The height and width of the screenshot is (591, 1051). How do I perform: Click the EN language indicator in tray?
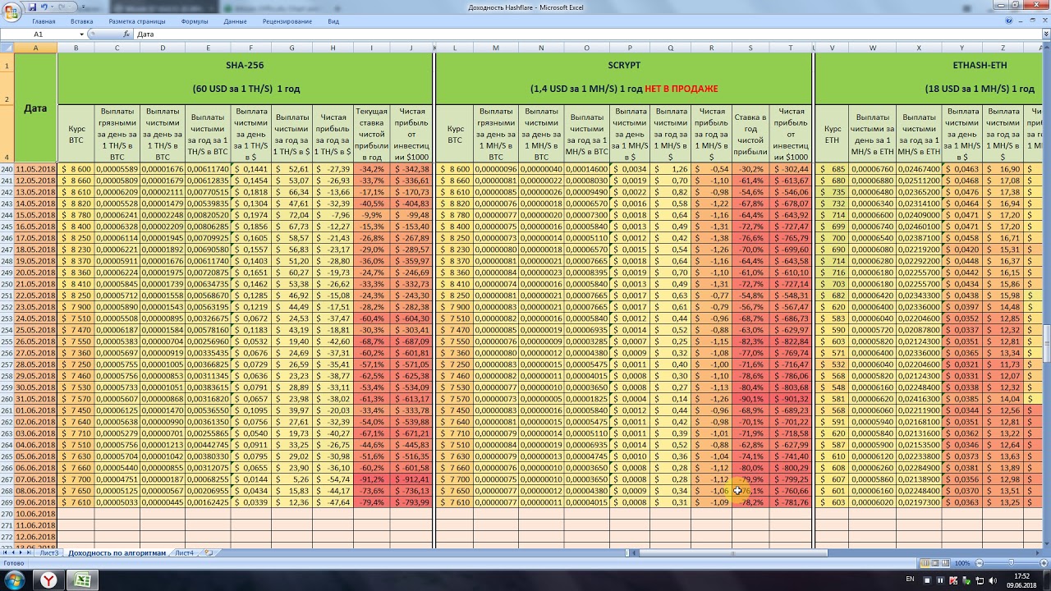click(x=909, y=580)
